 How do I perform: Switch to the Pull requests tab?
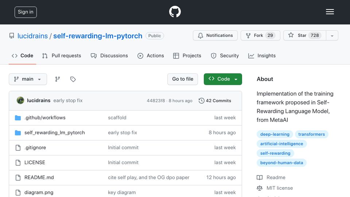pos(62,55)
